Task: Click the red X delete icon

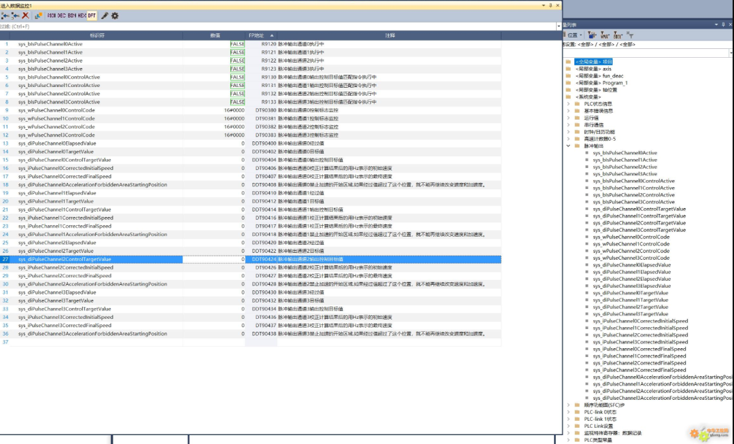Action: tap(25, 16)
